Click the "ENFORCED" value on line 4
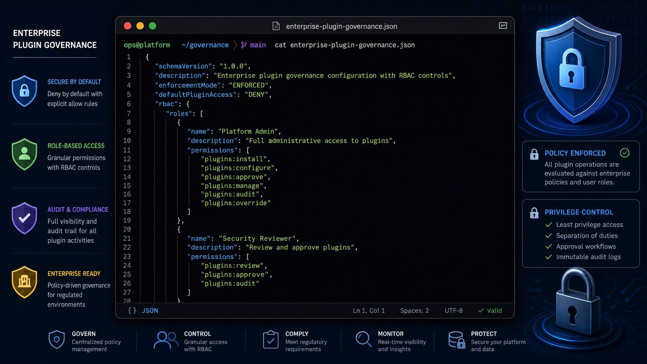 [248, 85]
